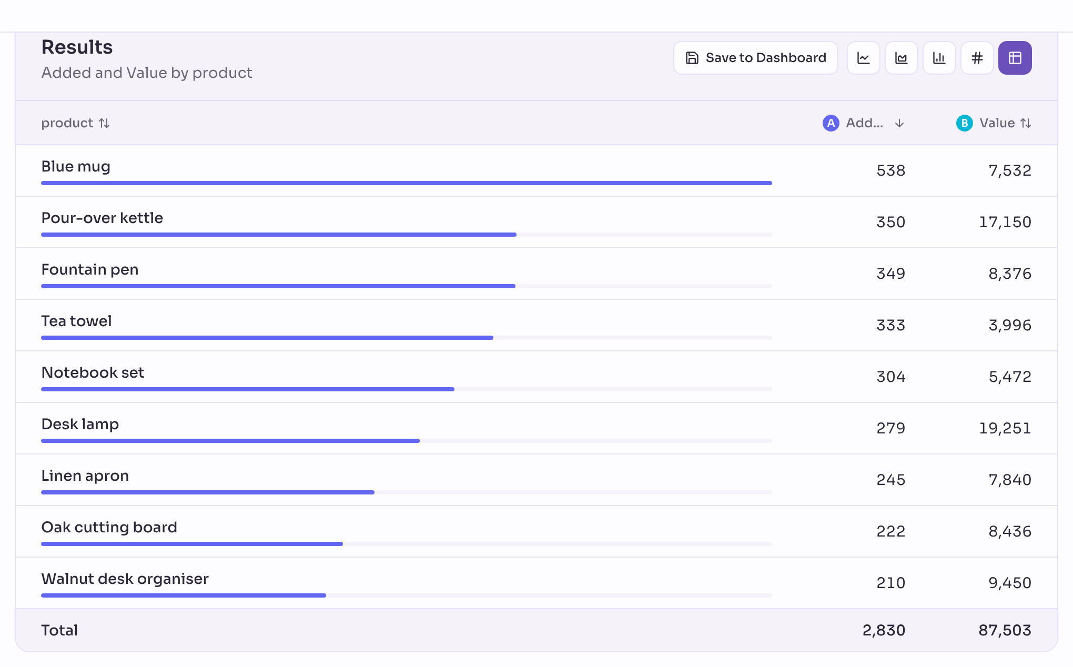Select the Linen apron row label
The image size is (1073, 667).
click(x=85, y=476)
